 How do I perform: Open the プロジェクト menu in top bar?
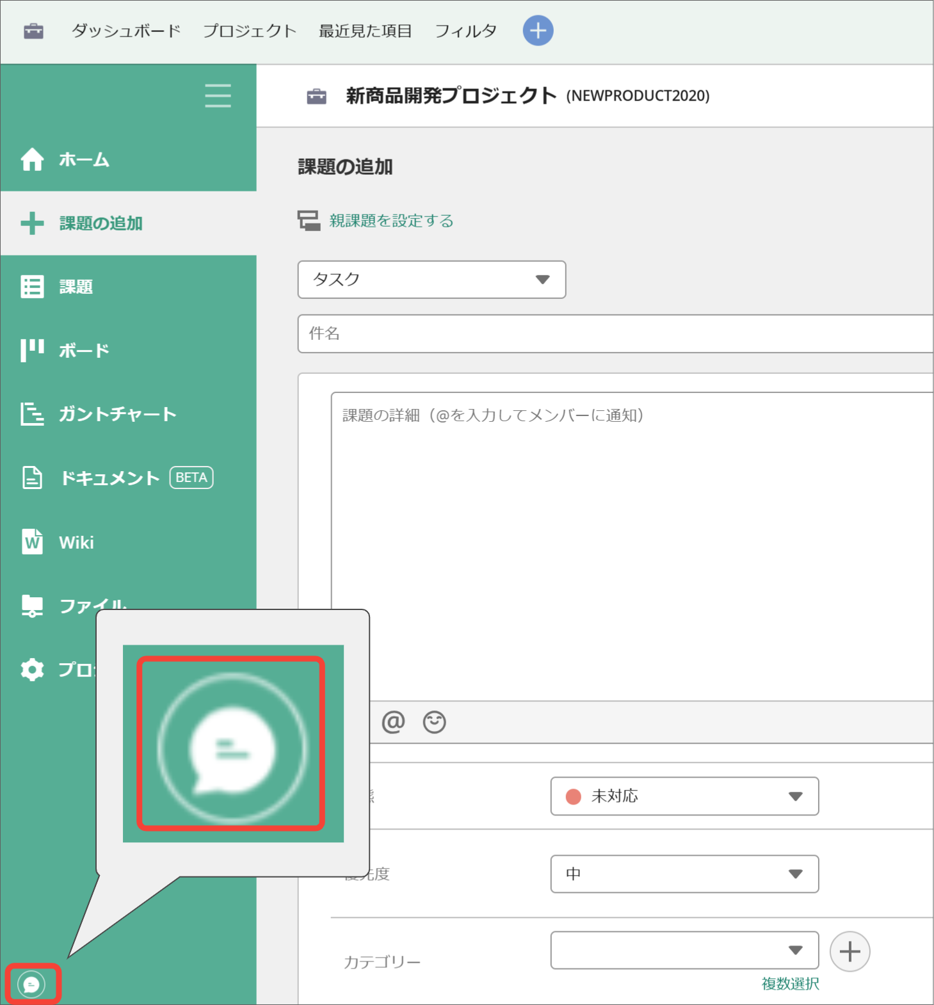250,31
